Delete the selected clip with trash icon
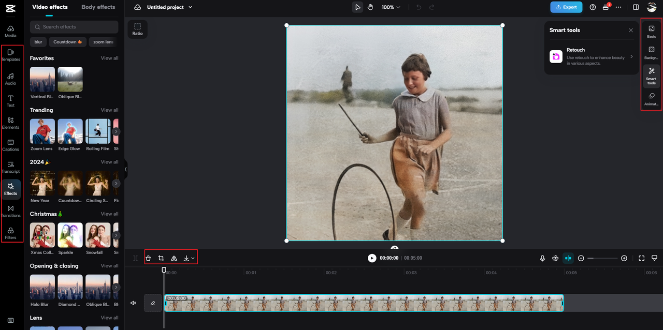 point(148,258)
